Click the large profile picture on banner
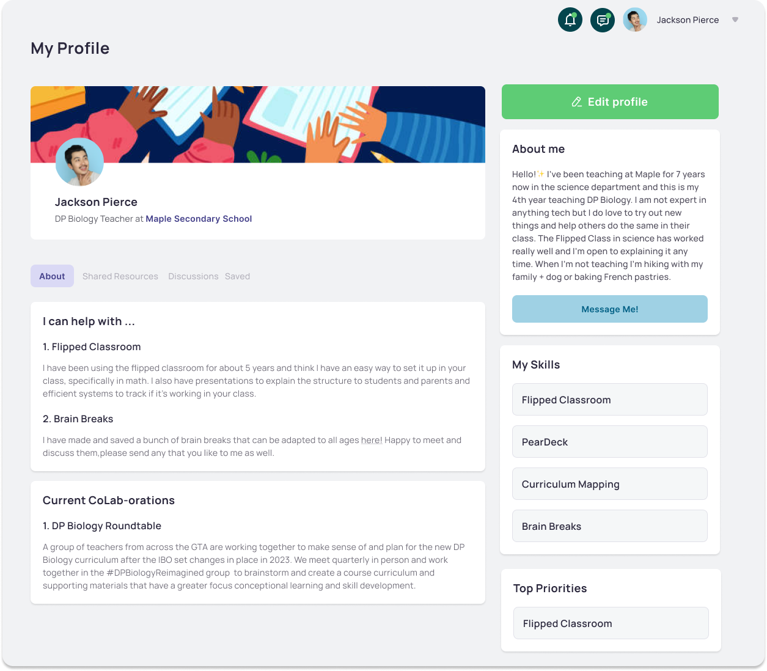Screen dimensions: 767x671 pos(79,162)
